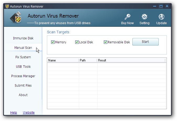Screen dimensions: 177x121
Task: Uncheck the Memory scan target
Action: coord(53,42)
